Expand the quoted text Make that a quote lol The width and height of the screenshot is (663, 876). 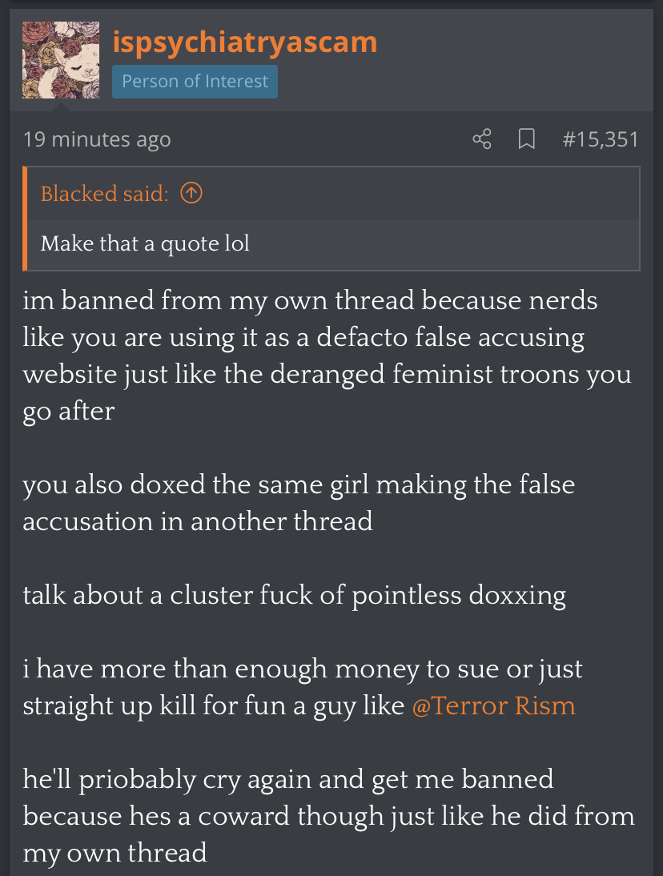click(x=145, y=243)
